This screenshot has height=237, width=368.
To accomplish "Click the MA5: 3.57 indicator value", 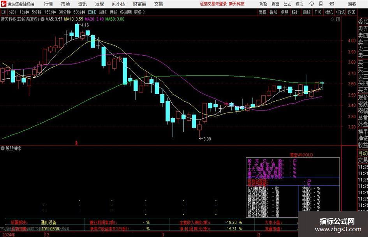I will coord(54,19).
